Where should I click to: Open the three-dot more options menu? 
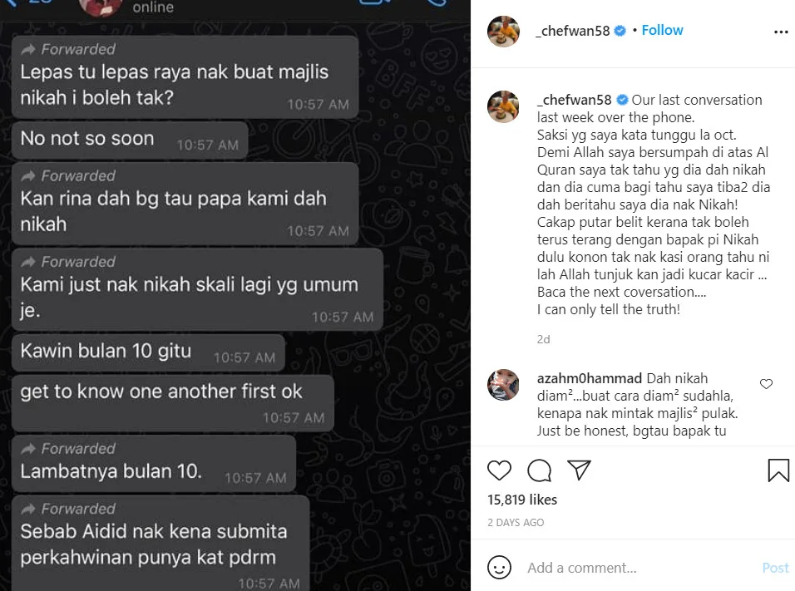pyautogui.click(x=781, y=32)
